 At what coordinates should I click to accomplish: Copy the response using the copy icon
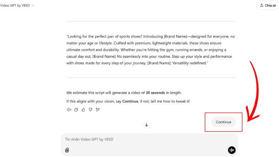[76, 110]
